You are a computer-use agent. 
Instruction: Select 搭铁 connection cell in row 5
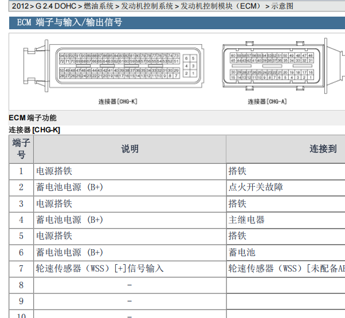coord(286,236)
